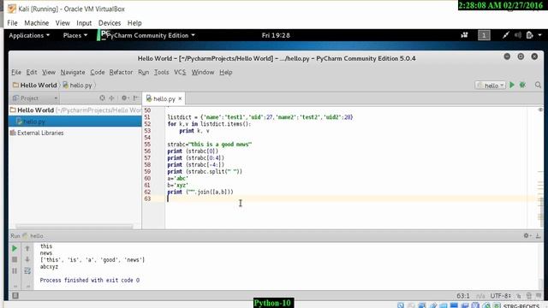The image size is (548, 308).
Task: Hide the Project tool window
Action: click(136, 98)
